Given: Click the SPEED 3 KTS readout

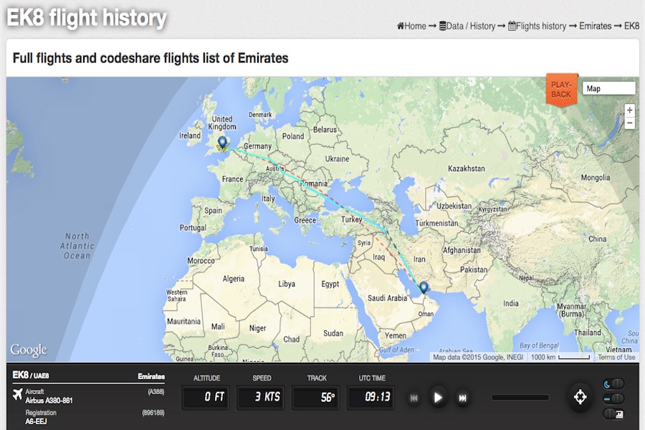Looking at the screenshot, I should [x=260, y=397].
